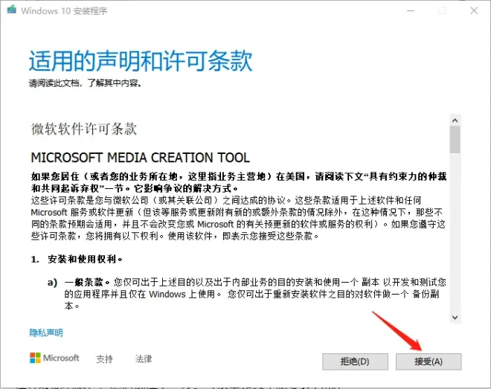Open the 支持 support link

click(x=104, y=359)
